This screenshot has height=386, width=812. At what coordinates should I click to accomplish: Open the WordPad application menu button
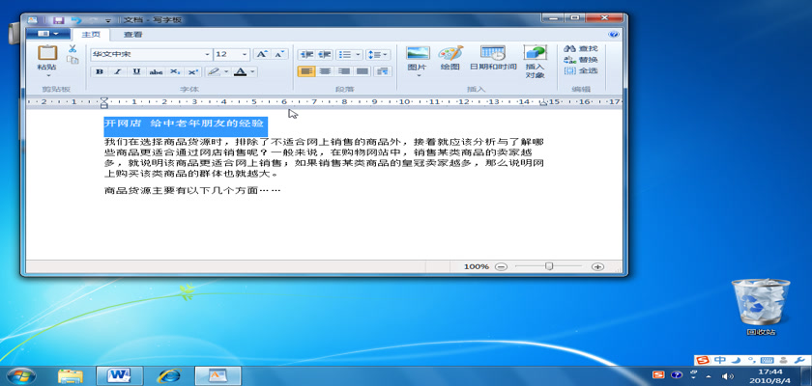click(48, 34)
